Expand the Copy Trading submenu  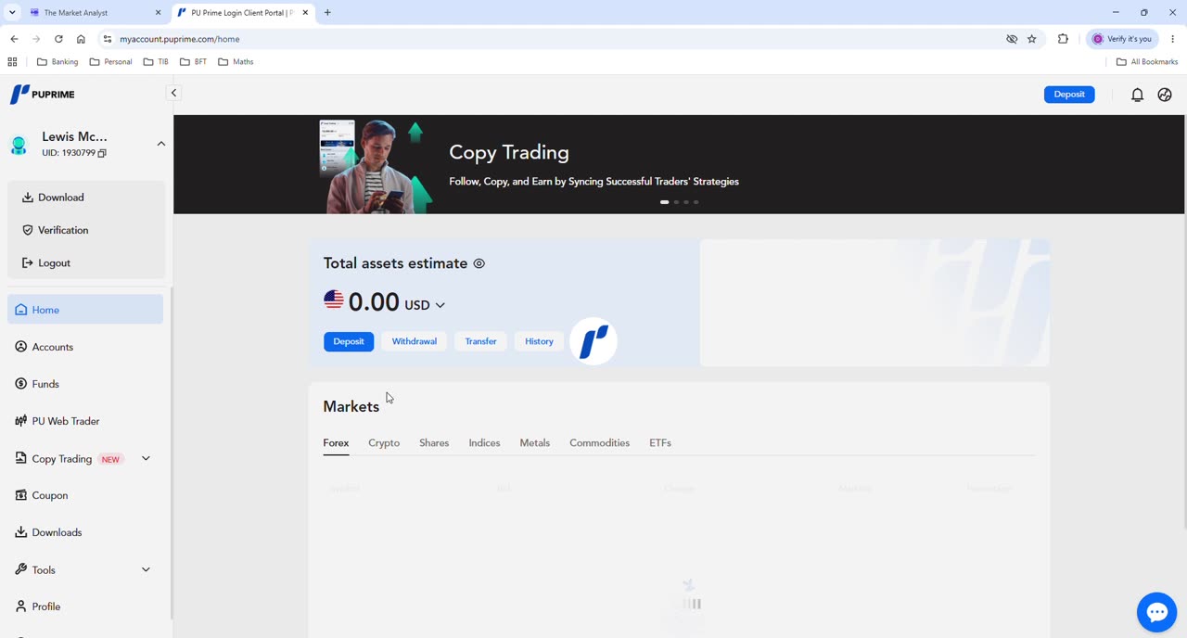click(x=146, y=458)
